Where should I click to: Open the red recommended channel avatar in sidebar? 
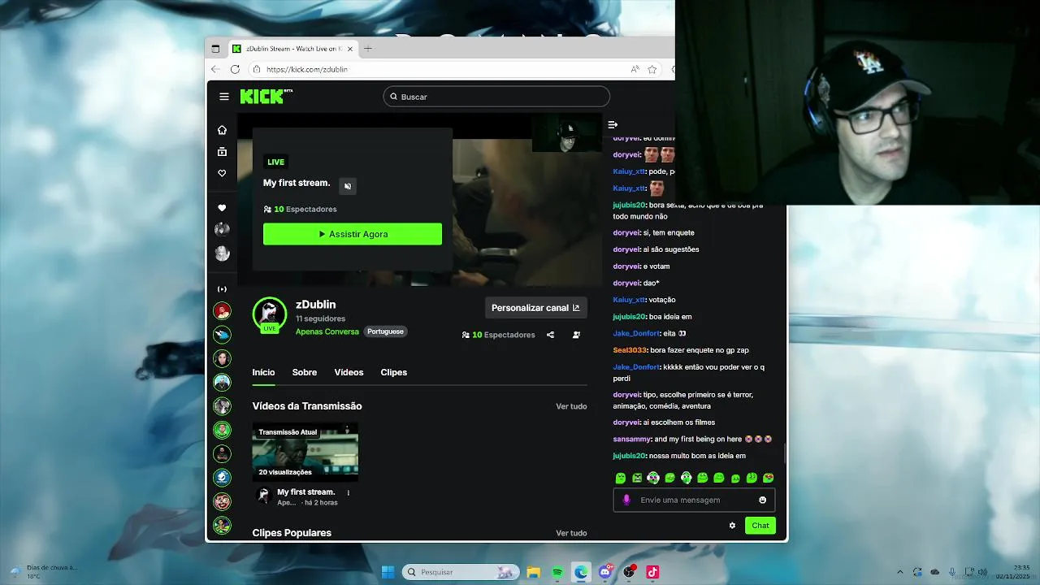pos(222,311)
